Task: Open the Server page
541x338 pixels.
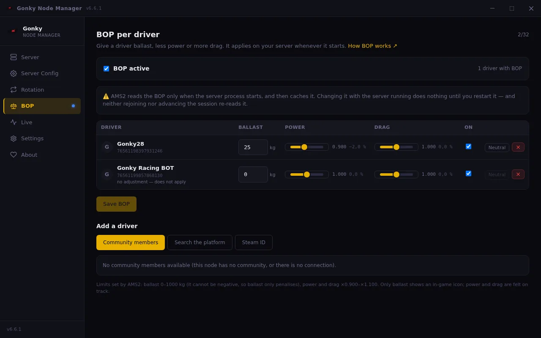Action: pos(42,57)
